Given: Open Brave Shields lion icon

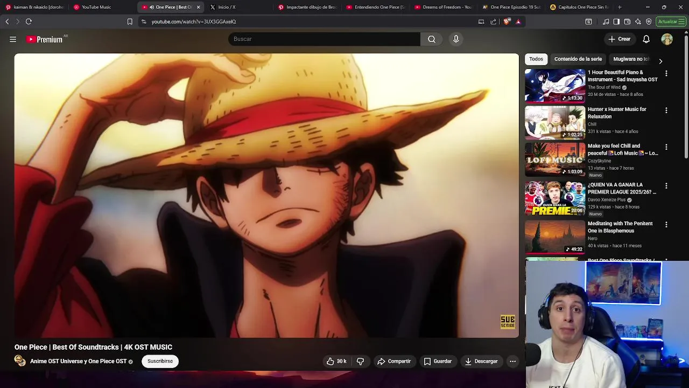Looking at the screenshot, I should (x=507, y=22).
